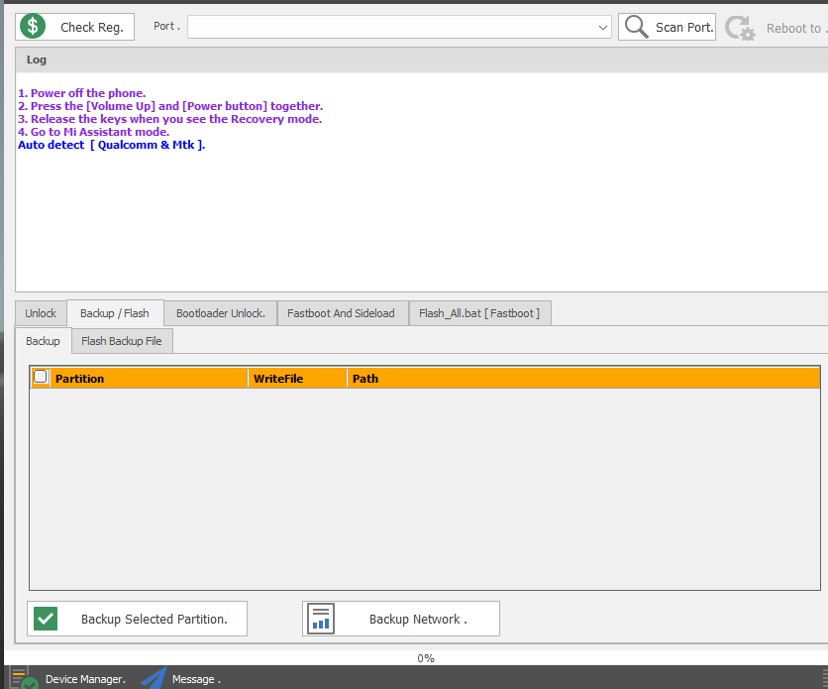Switch to the Bootloader Unlock tab
Screen dimensions: 828x689
pyautogui.click(x=220, y=312)
